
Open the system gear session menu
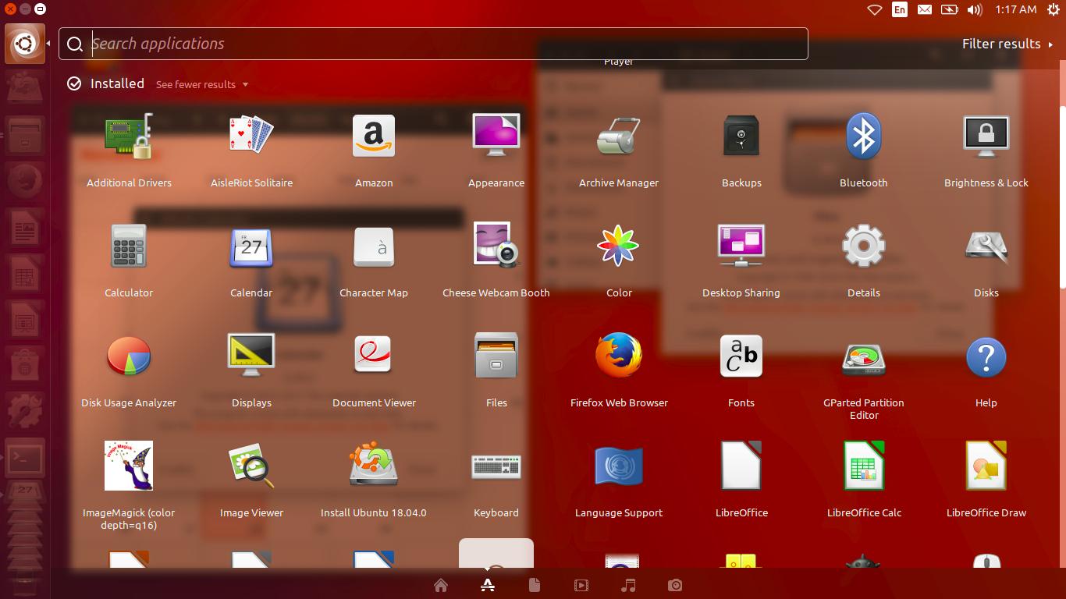point(1054,9)
